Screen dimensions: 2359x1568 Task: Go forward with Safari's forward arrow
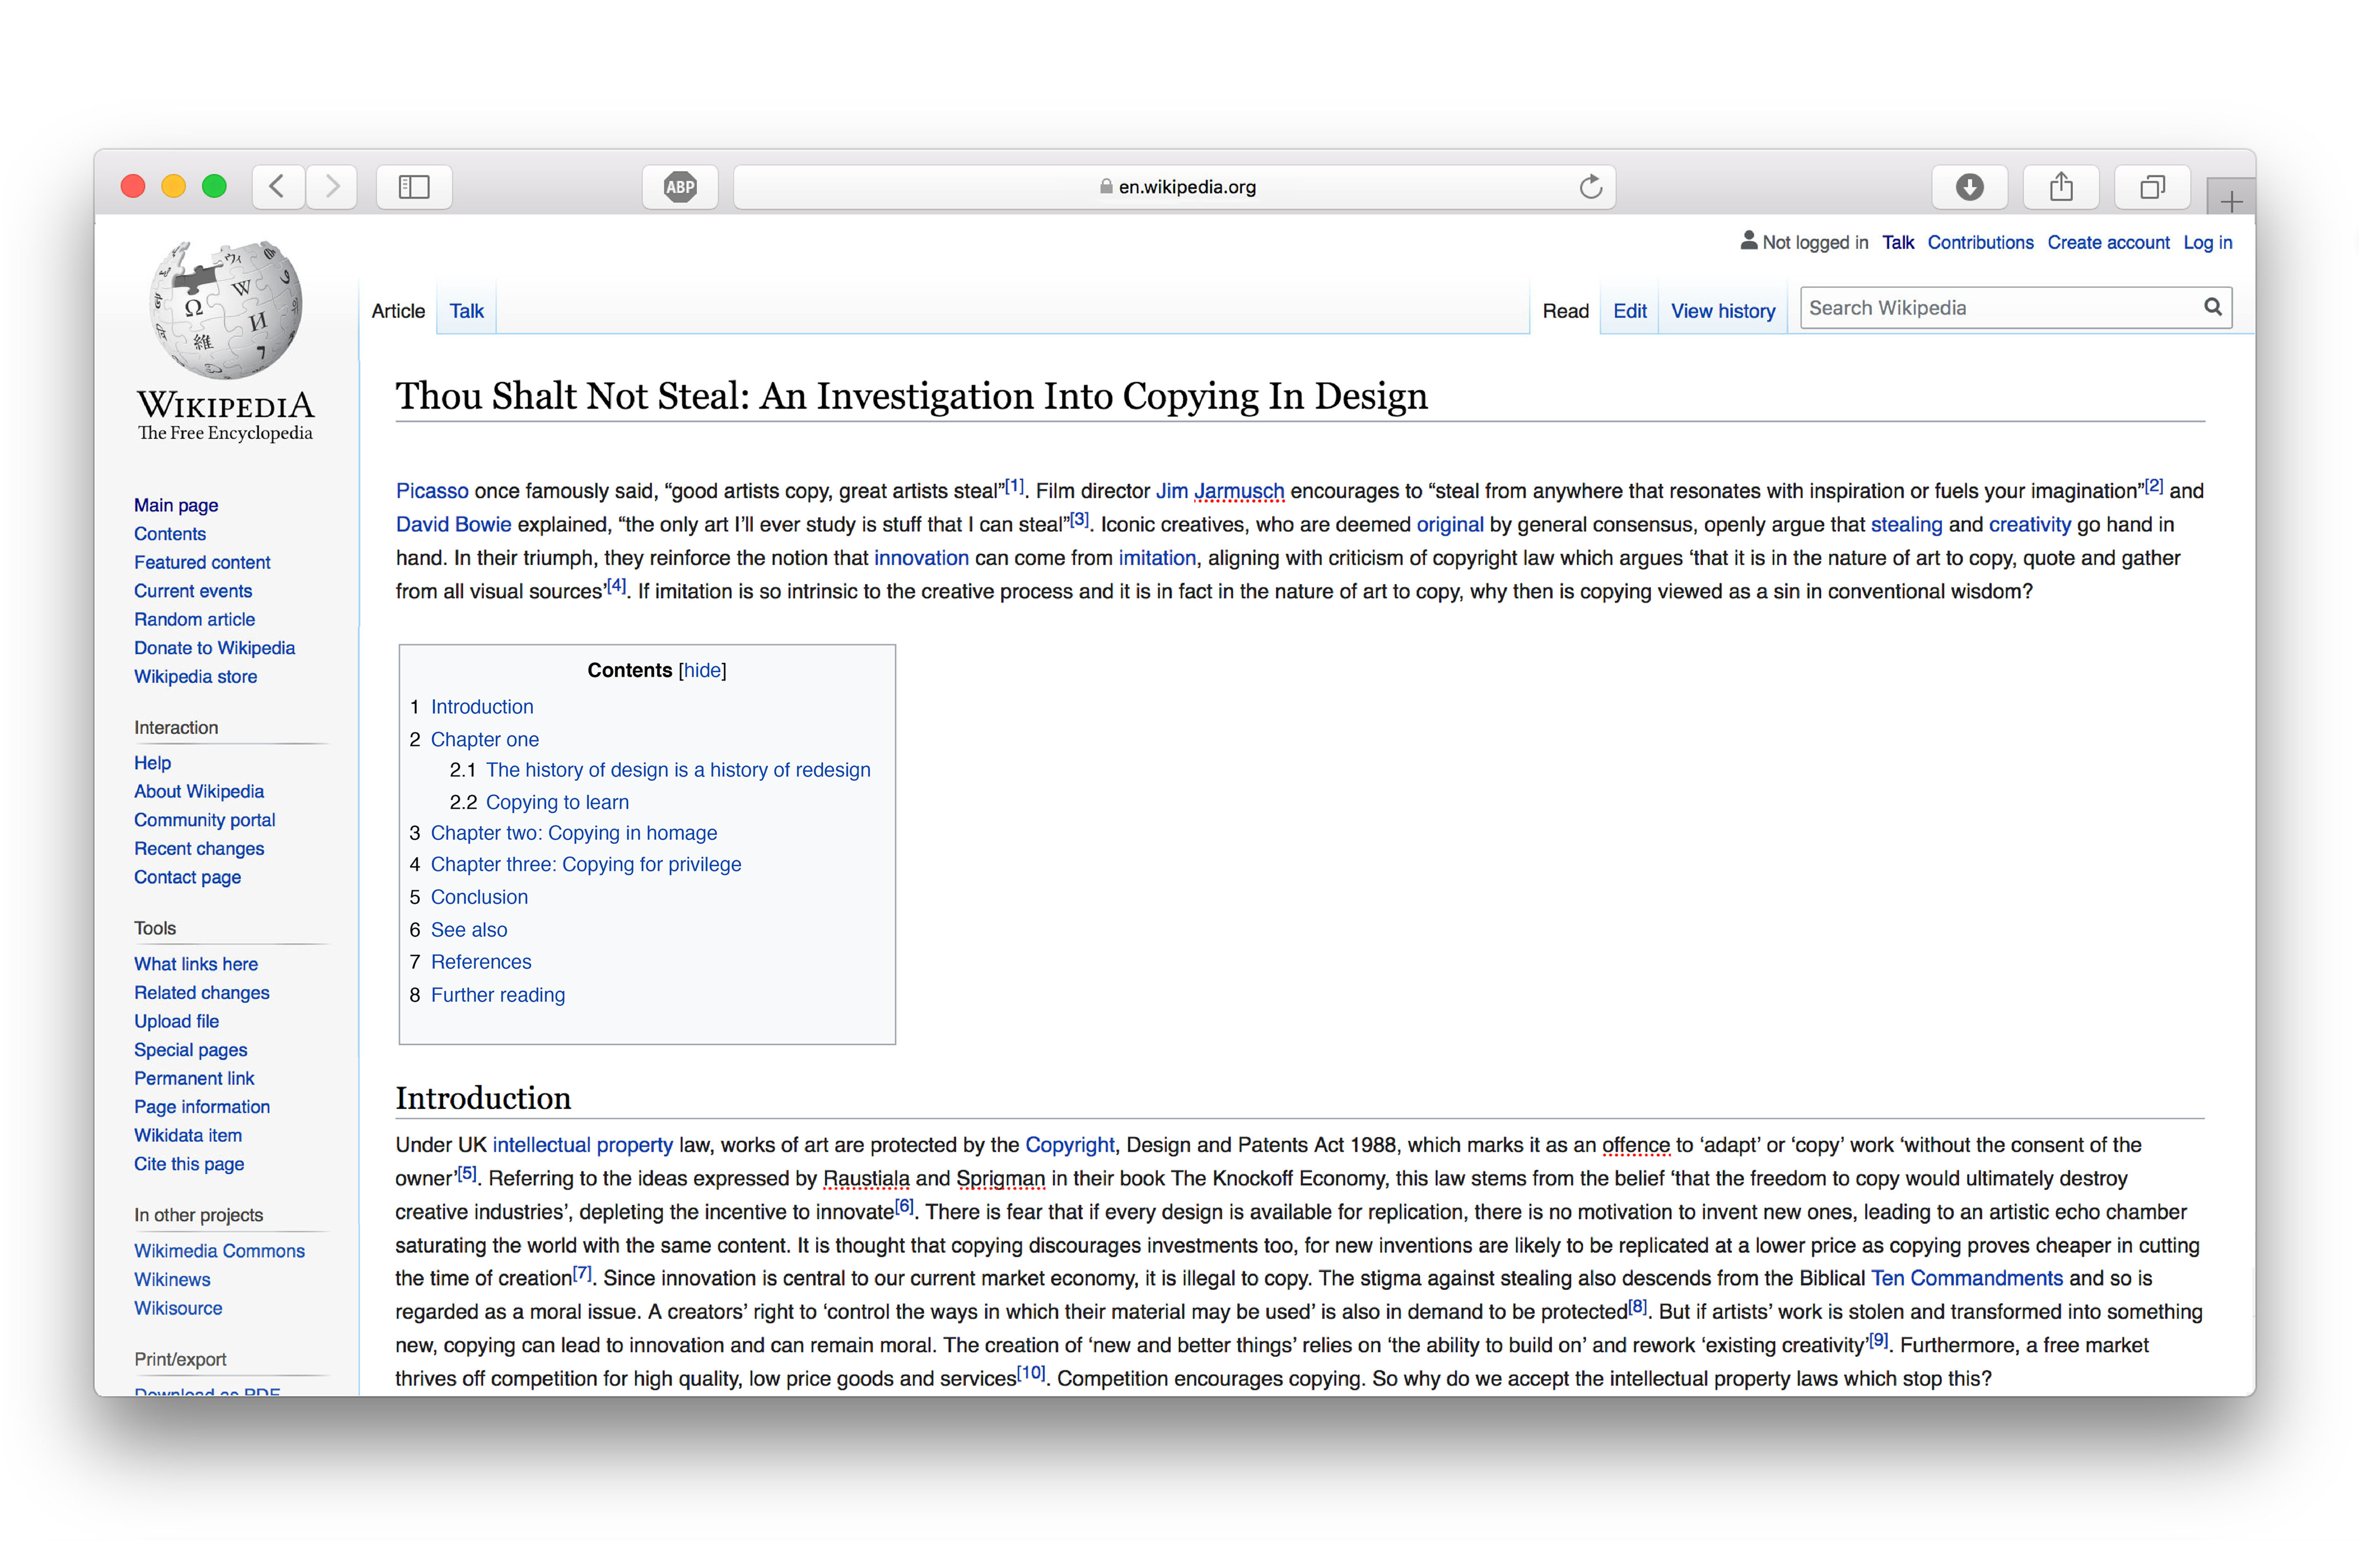pos(332,187)
